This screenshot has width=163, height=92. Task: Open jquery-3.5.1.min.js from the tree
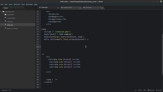point(12,28)
